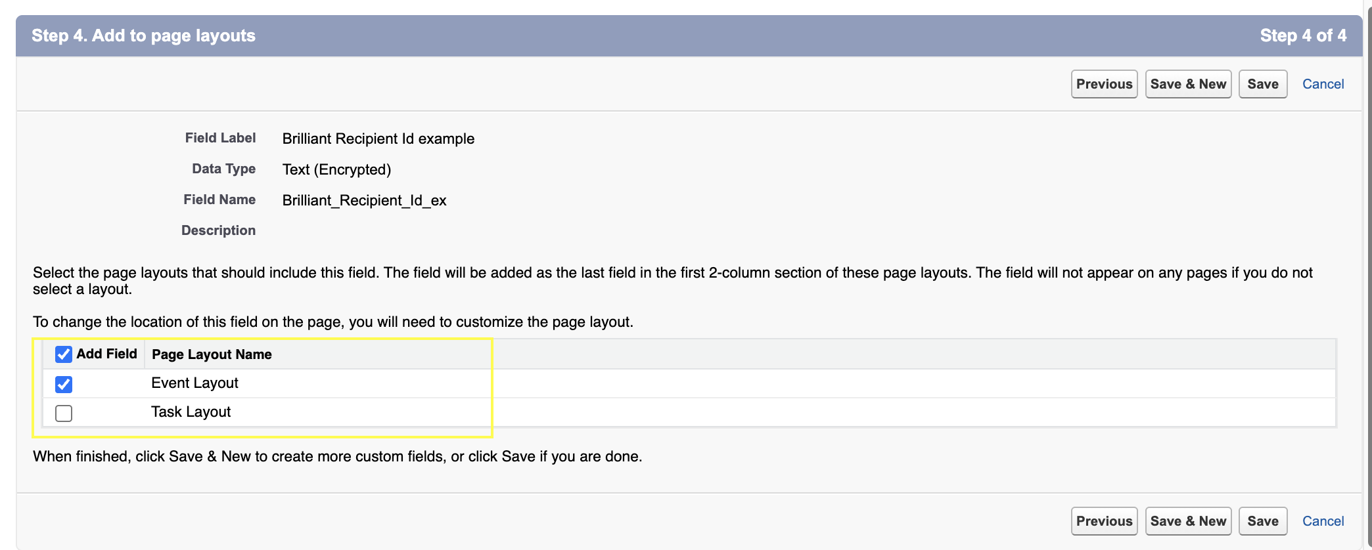Click the top Cancel link
Image resolution: width=1372 pixels, height=550 pixels.
tap(1323, 84)
